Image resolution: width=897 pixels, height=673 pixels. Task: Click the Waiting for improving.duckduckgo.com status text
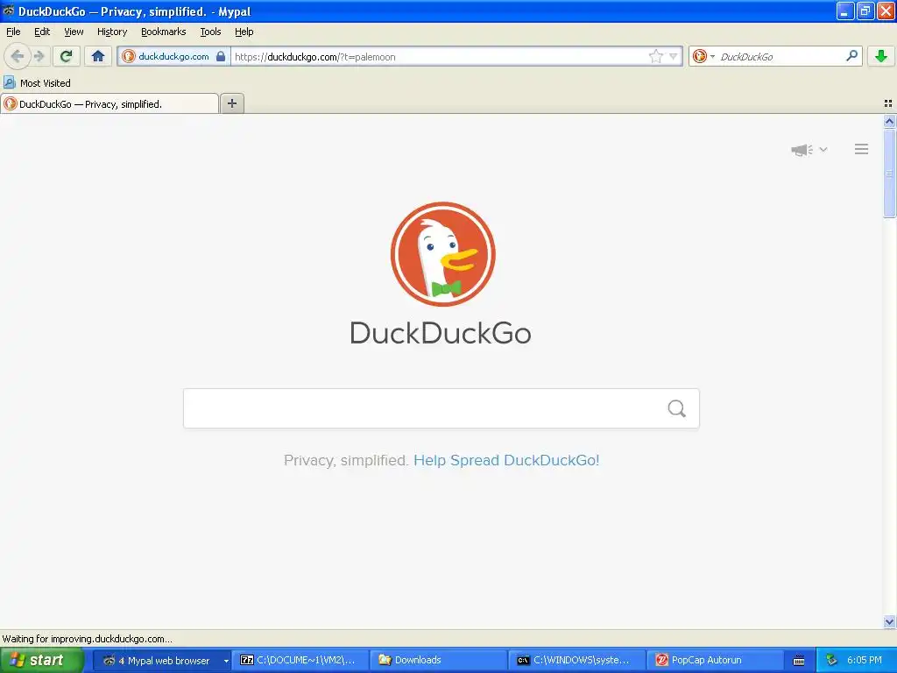(87, 639)
